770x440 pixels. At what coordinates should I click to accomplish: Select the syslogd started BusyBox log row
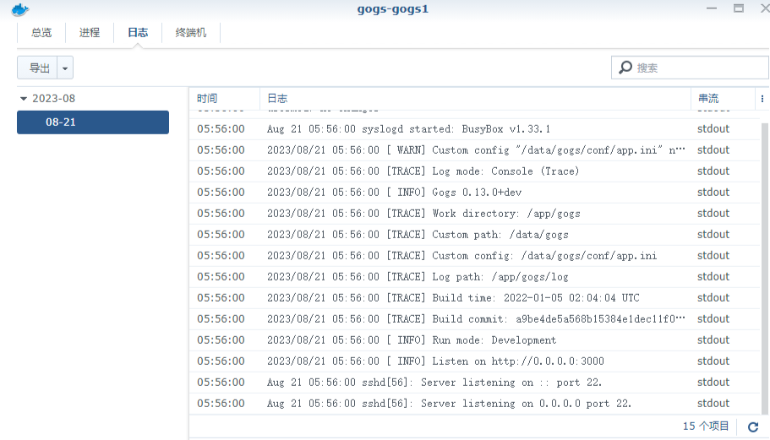pos(475,129)
